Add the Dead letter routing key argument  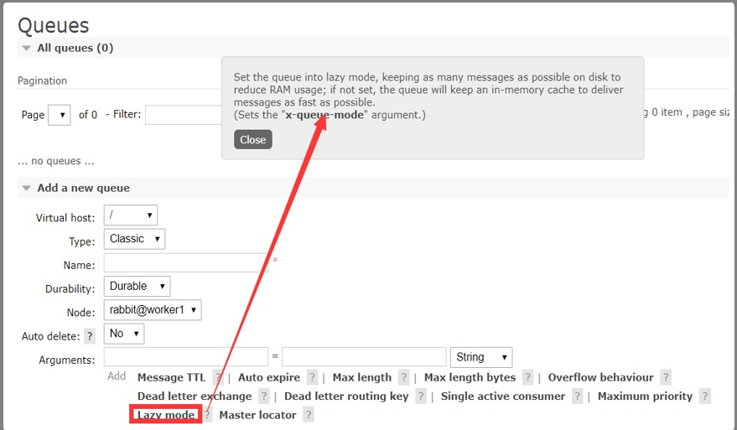(346, 396)
